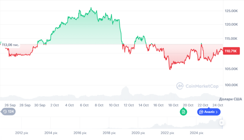
Task: Click 2022 рік on the overview timeline
Action: [168, 133]
